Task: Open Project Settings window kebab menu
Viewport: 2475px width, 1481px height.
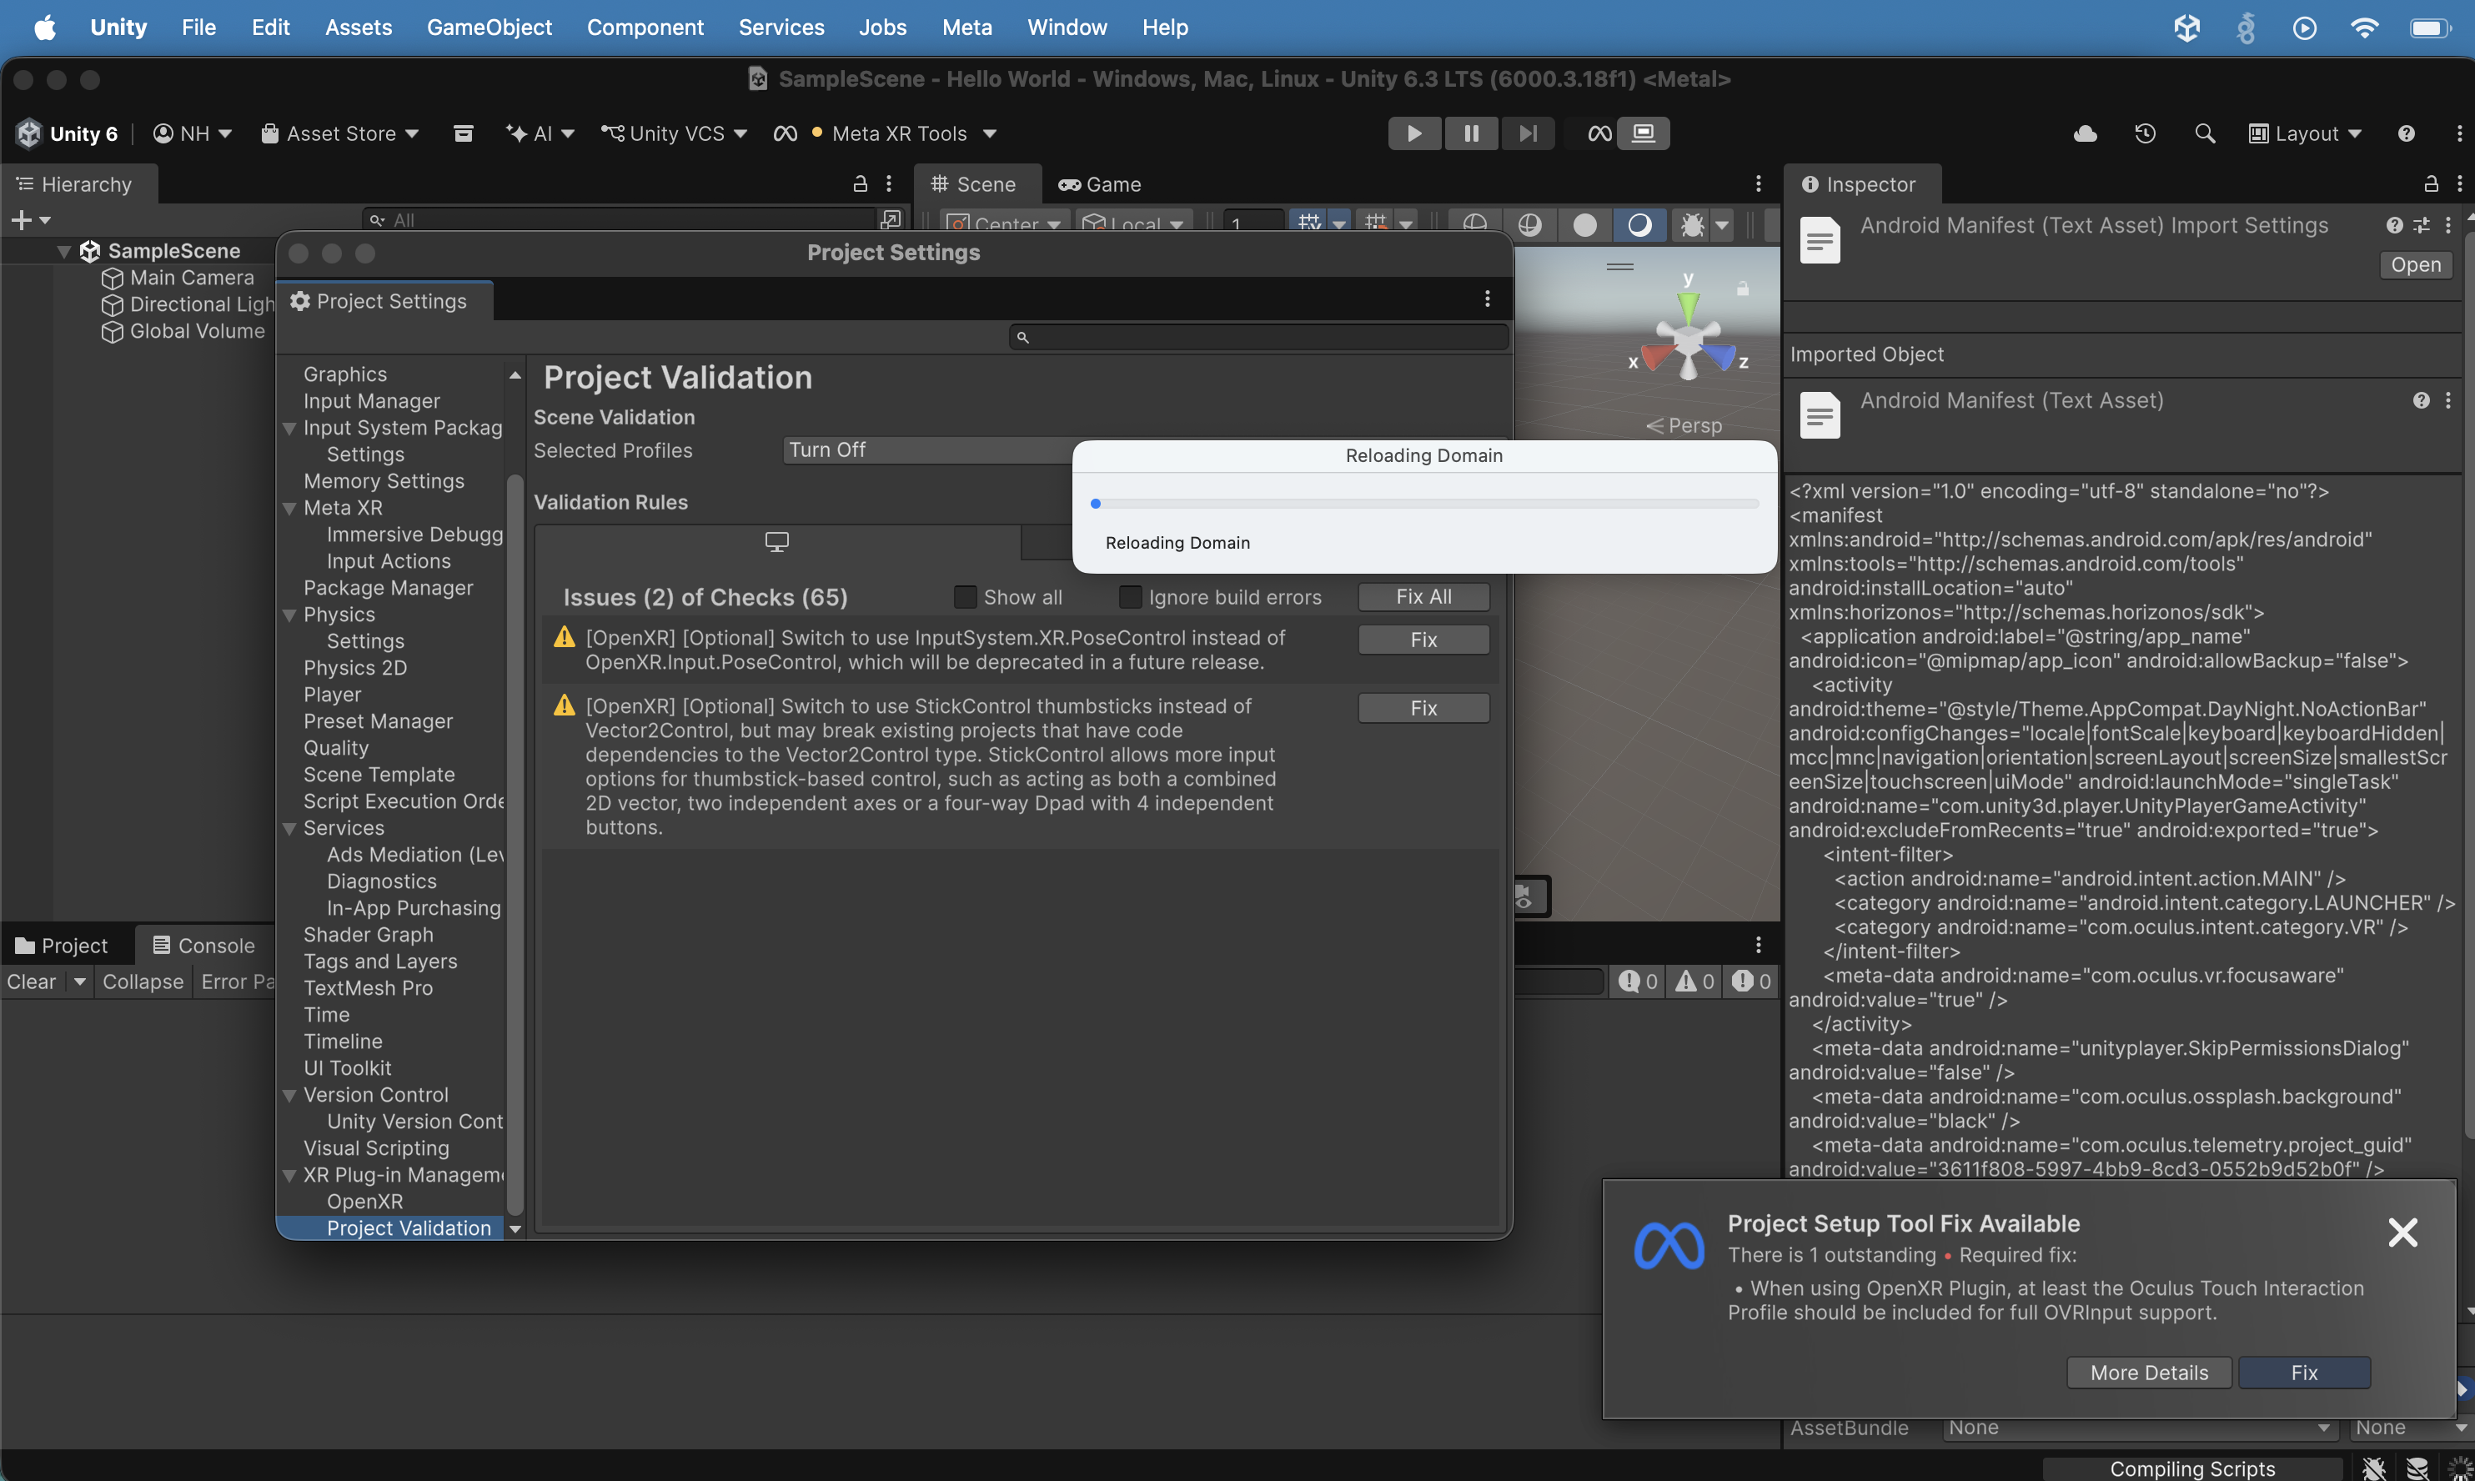Action: click(x=1488, y=299)
